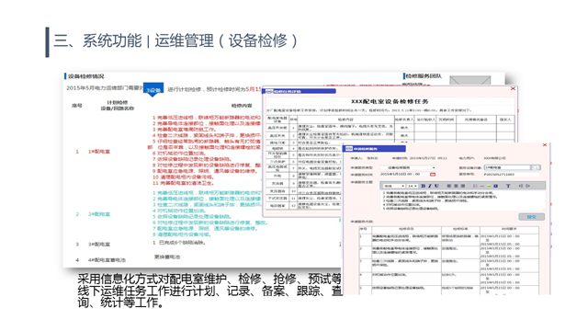Apply left alignment in the editor toolbar

[449, 186]
